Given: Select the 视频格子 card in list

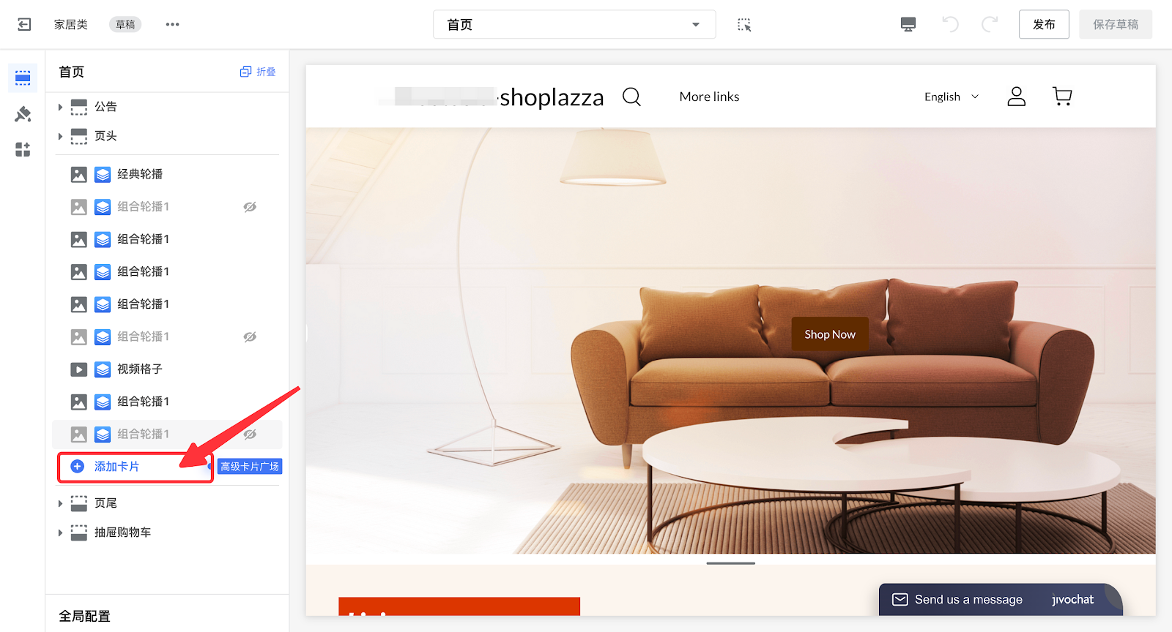Looking at the screenshot, I should click(139, 369).
